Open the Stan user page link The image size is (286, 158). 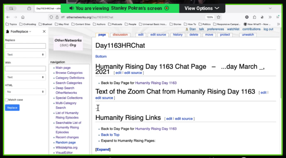pyautogui.click(x=192, y=29)
